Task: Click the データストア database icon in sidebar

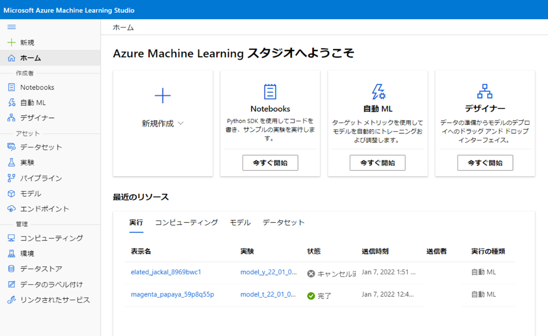Action: [x=11, y=269]
